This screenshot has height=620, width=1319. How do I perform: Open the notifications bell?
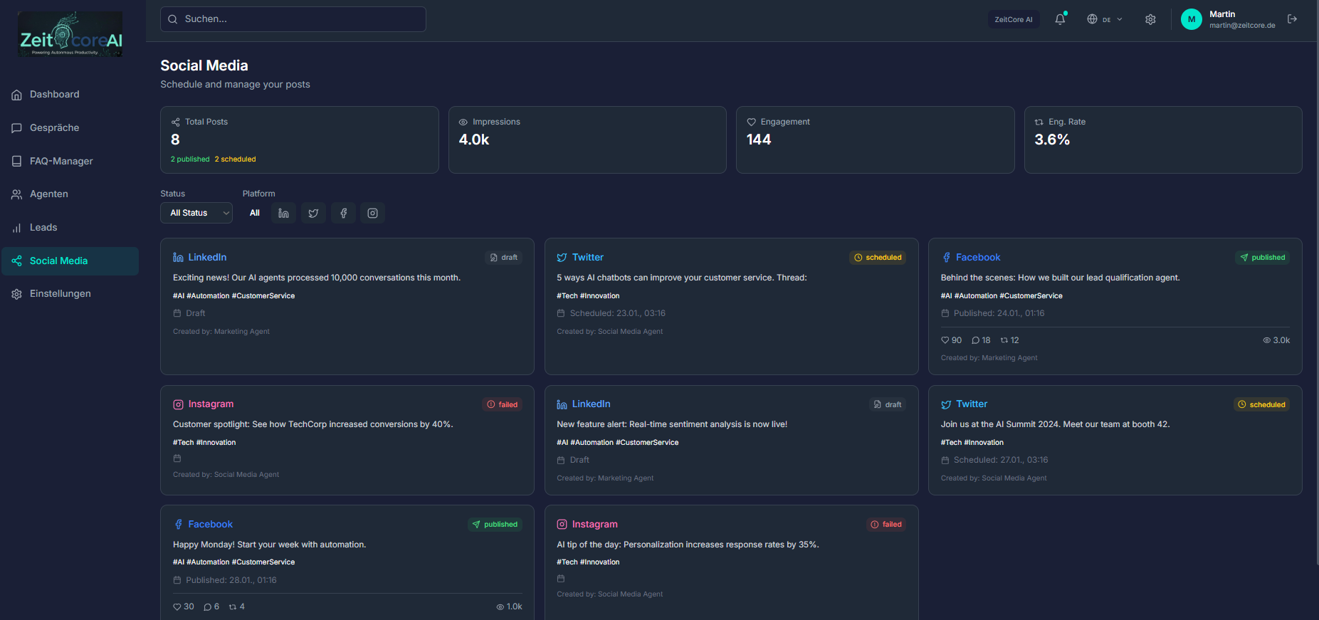pos(1060,19)
